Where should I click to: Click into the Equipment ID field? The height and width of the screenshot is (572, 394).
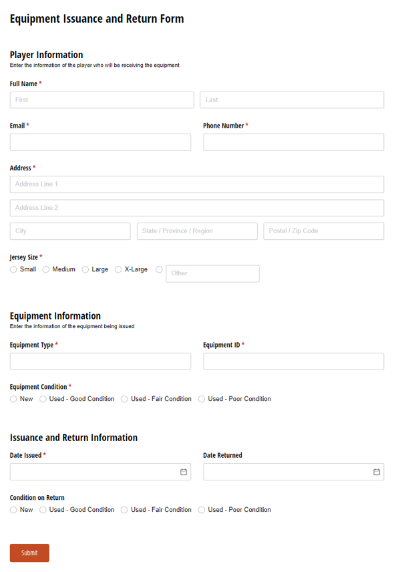[x=293, y=361]
